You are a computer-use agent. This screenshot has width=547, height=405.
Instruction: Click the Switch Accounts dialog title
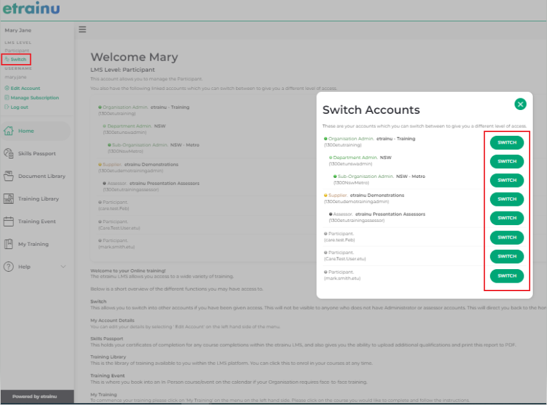click(x=371, y=110)
